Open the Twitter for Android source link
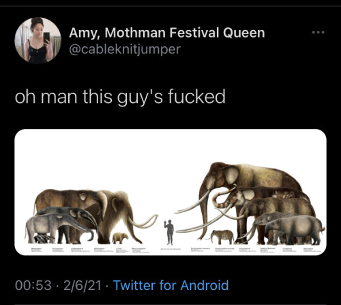341x305 pixels. point(170,285)
